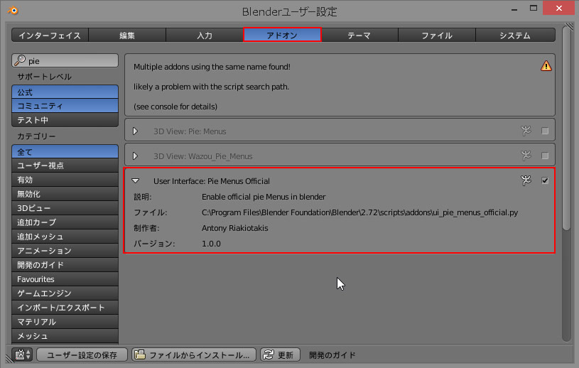The height and width of the screenshot is (368, 579).
Task: Select the 3Dビュー category
Action: pyautogui.click(x=65, y=208)
